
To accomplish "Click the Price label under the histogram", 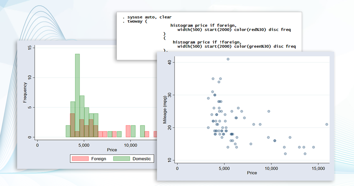I will tap(112, 150).
